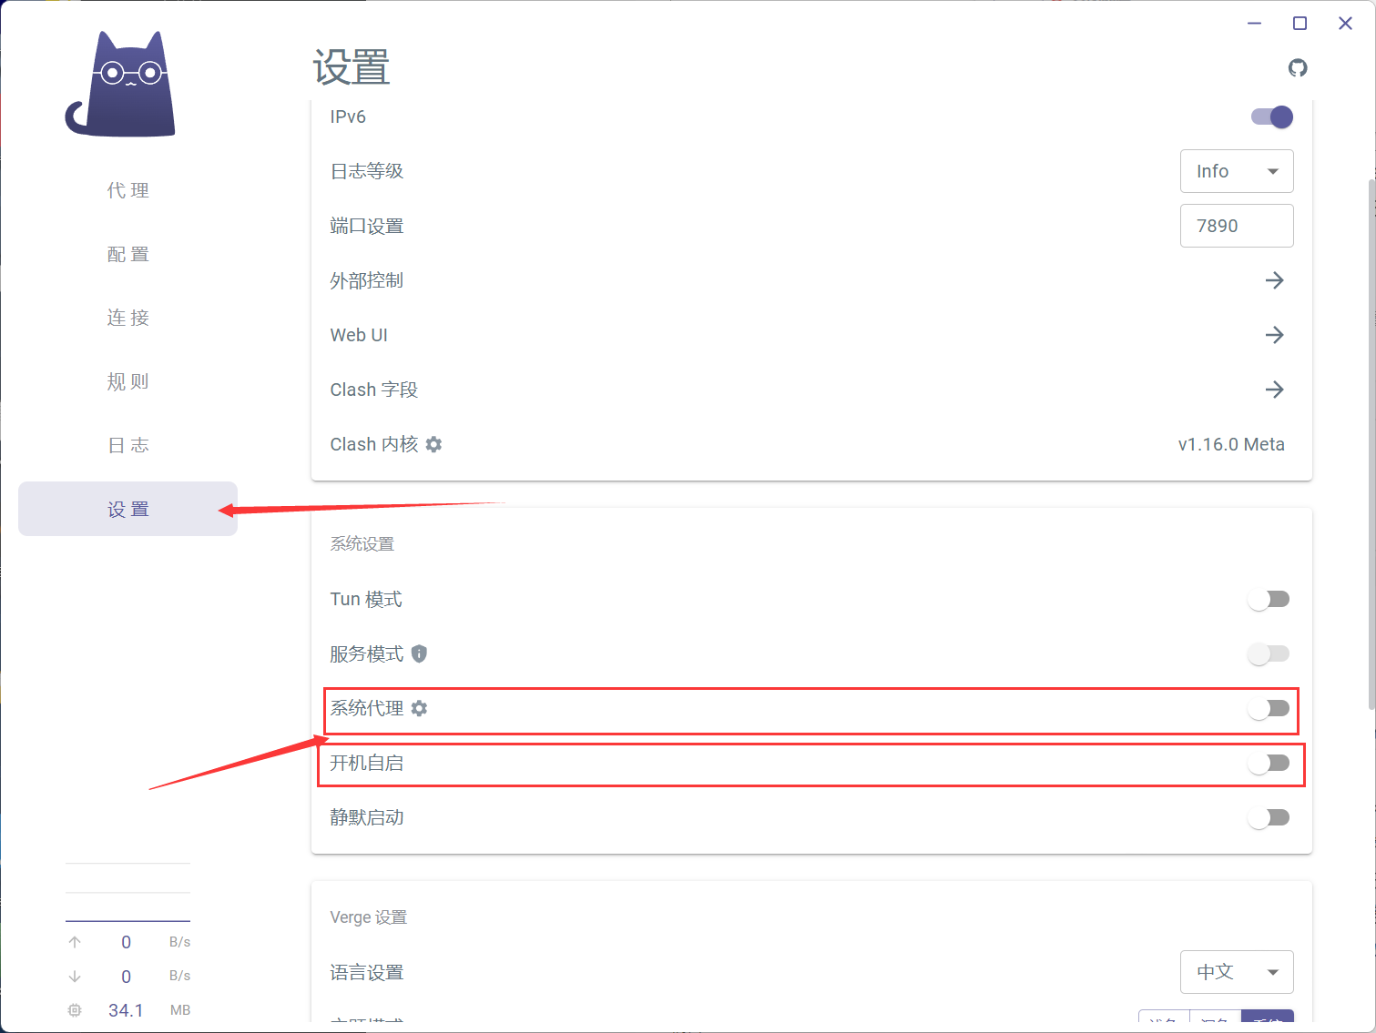Select the 设置 sidebar item
1376x1033 pixels.
click(127, 509)
